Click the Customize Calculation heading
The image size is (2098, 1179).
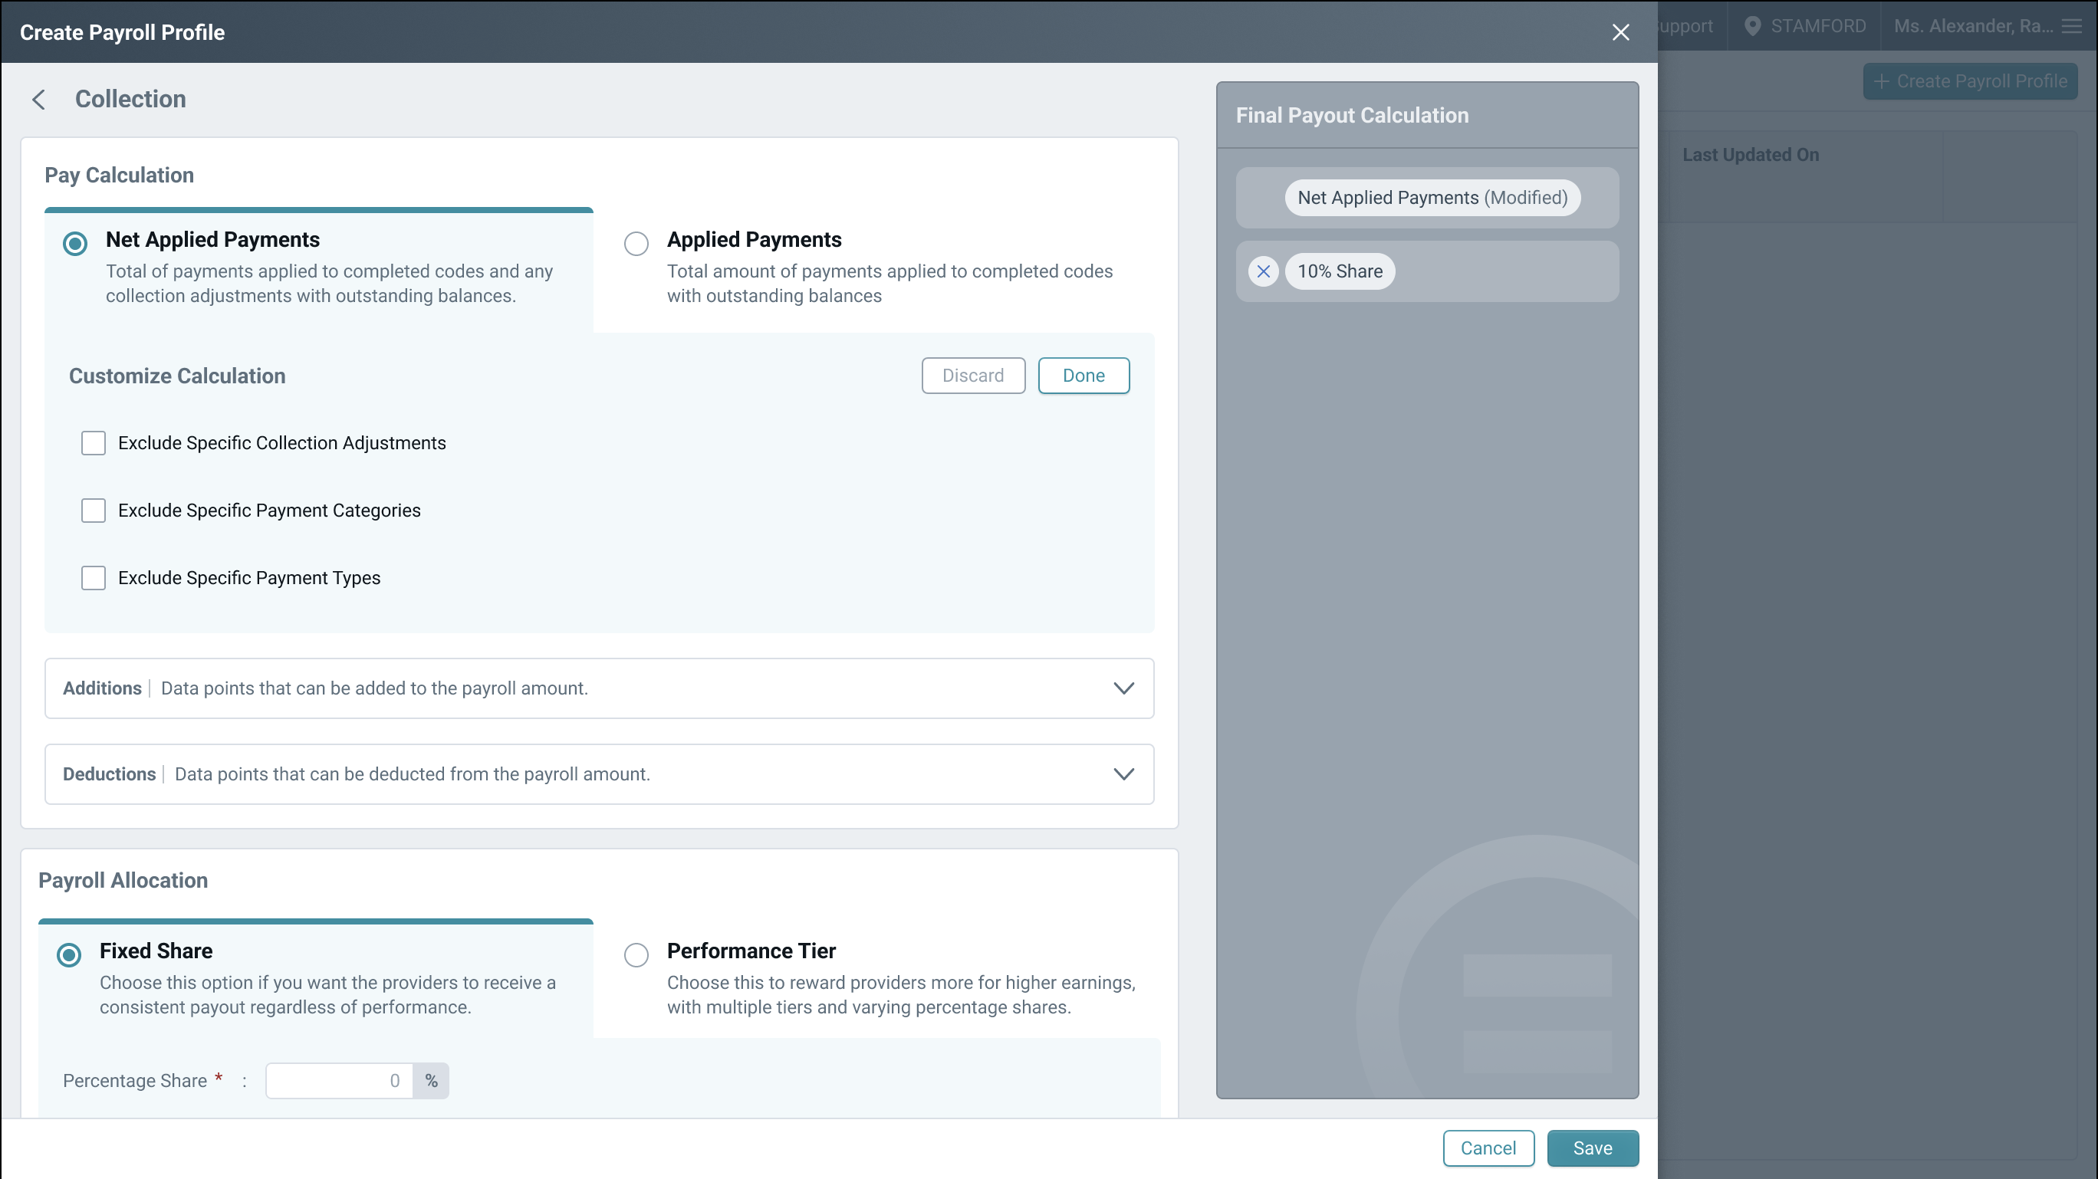[176, 376]
